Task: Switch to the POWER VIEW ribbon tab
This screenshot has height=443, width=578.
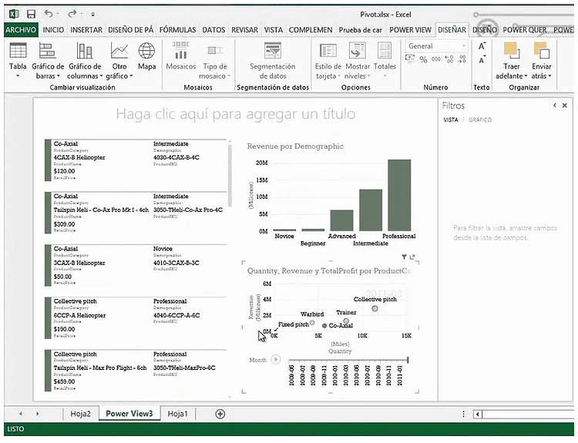Action: (x=410, y=30)
